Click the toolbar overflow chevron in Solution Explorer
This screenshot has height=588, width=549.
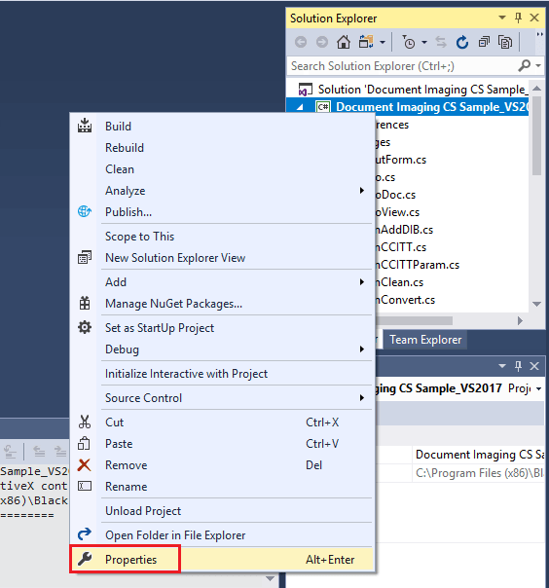click(x=539, y=36)
